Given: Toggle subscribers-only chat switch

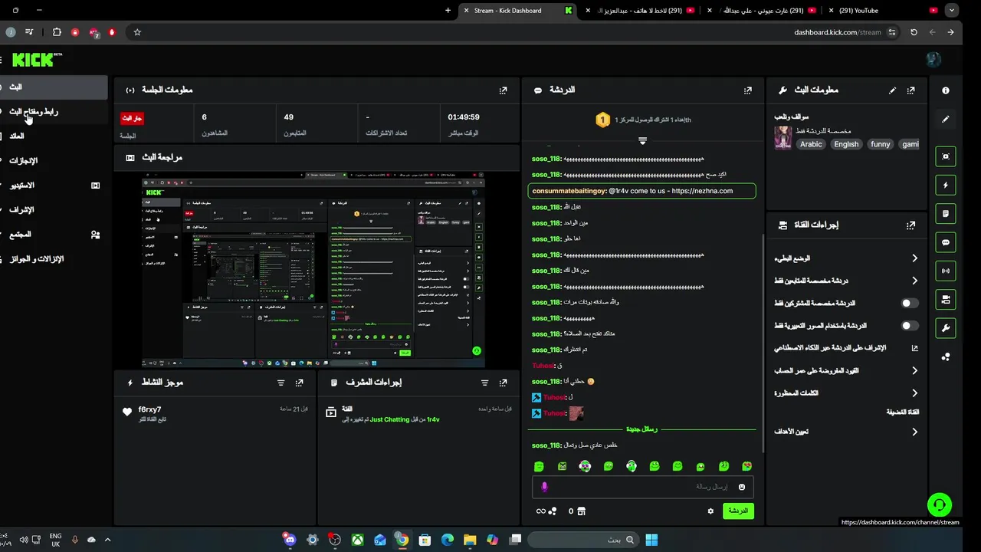Looking at the screenshot, I should (x=910, y=303).
